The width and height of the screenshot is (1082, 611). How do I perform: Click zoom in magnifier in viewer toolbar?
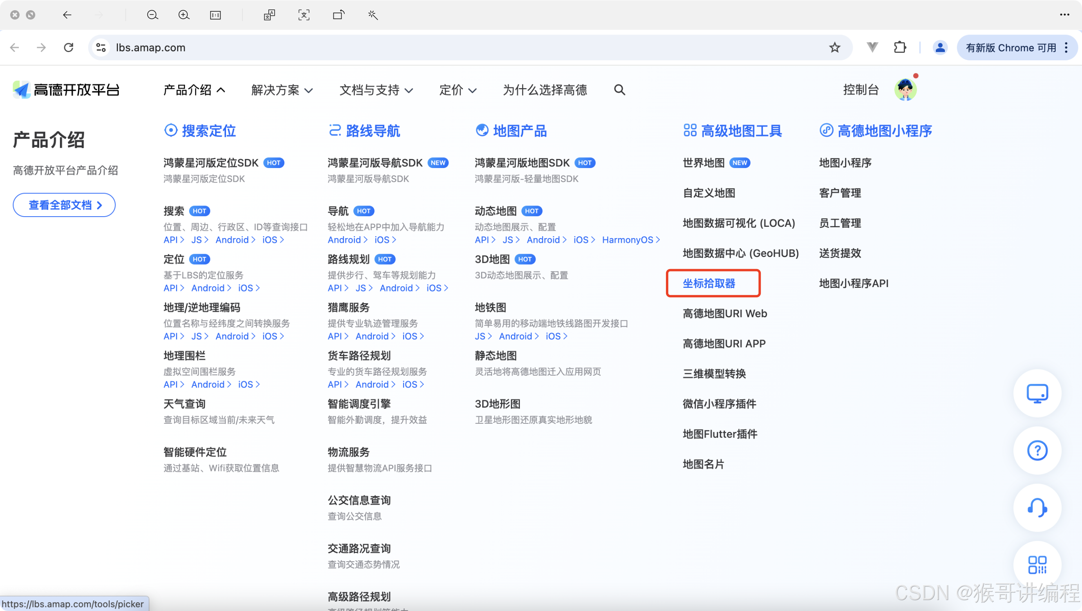click(x=184, y=15)
